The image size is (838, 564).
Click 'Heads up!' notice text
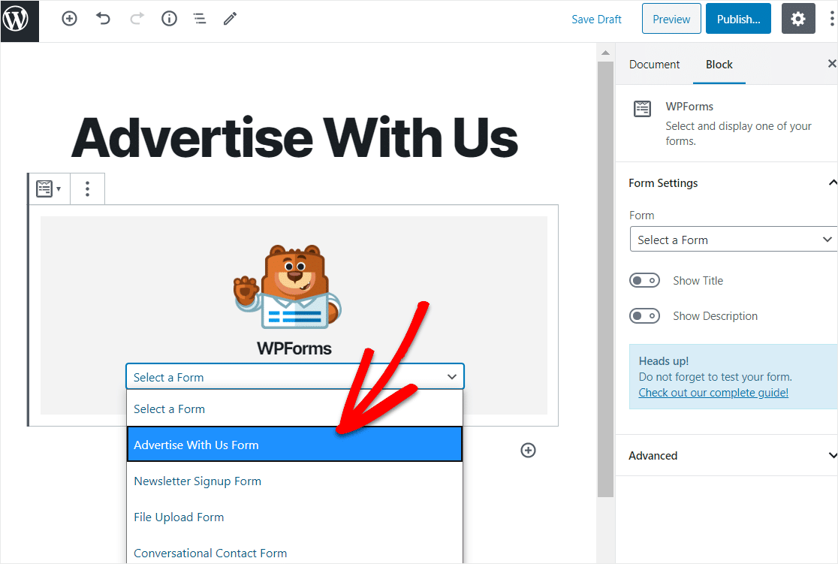(x=664, y=360)
